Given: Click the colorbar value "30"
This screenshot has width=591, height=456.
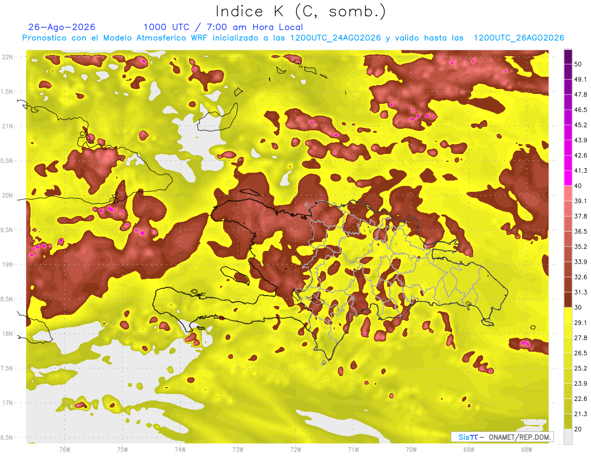Looking at the screenshot, I should (579, 307).
